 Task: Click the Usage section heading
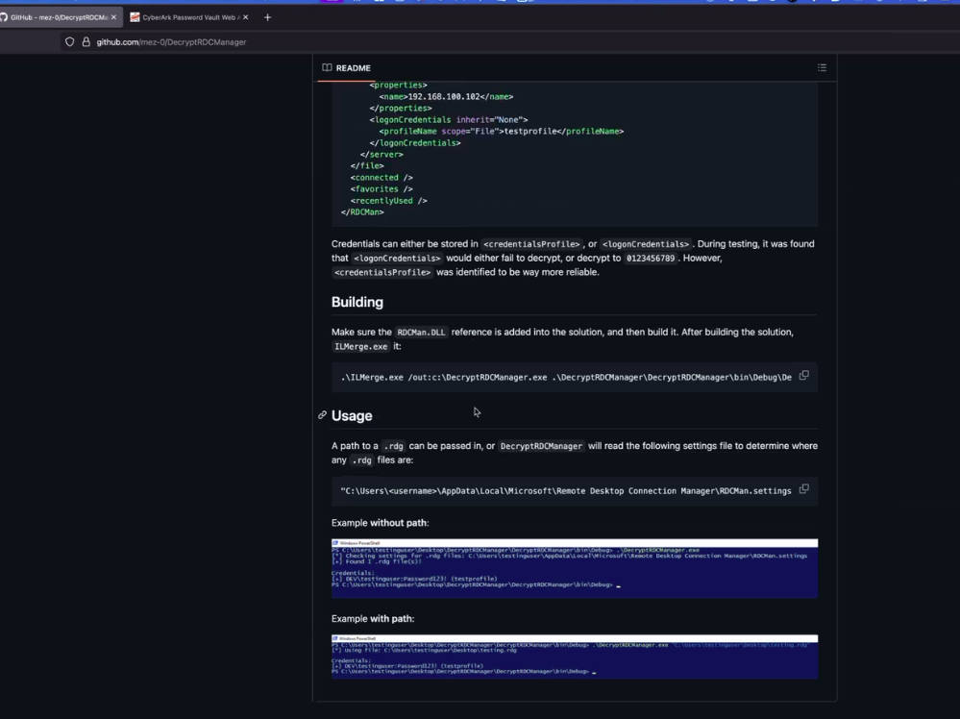click(352, 415)
